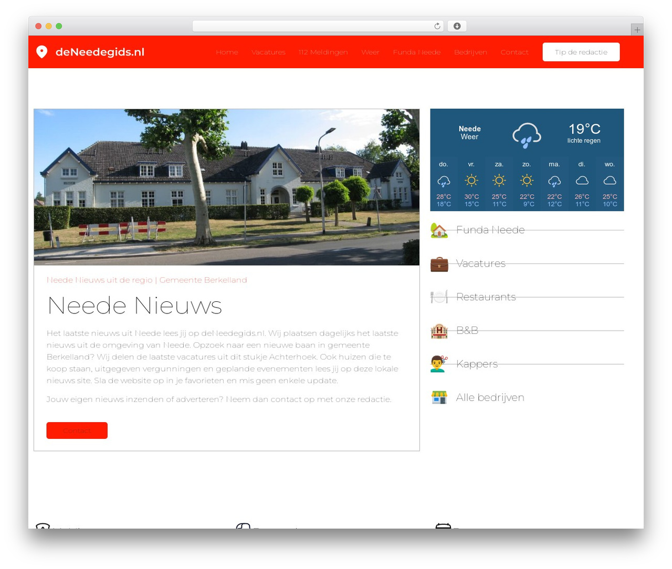Add a new browser tab

pyautogui.click(x=637, y=30)
